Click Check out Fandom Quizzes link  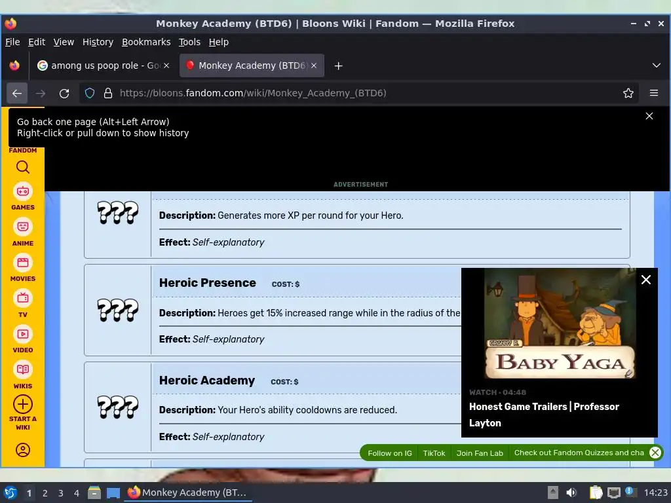(579, 453)
